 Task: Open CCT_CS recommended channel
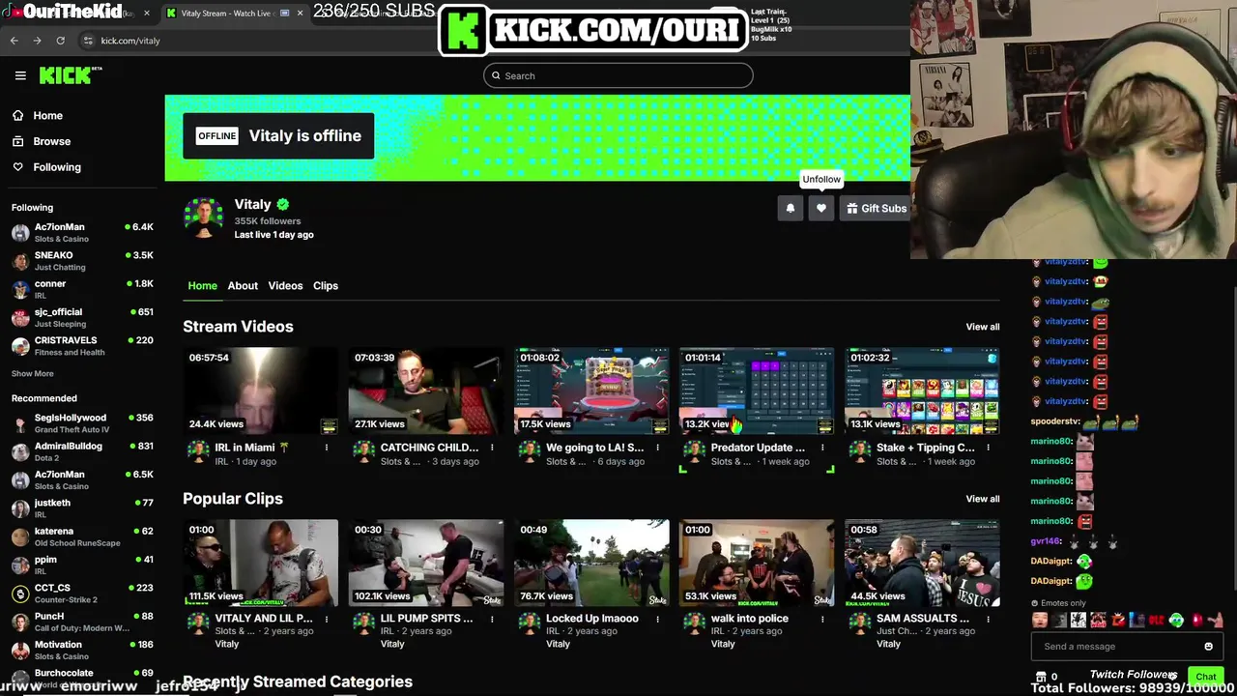pyautogui.click(x=82, y=594)
